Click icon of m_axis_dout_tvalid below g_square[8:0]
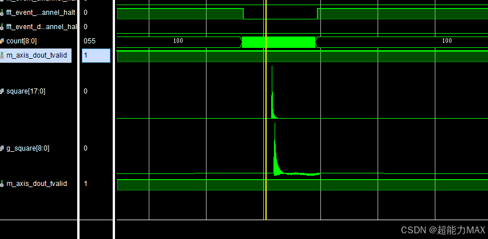This screenshot has height=239, width=488. [x=2, y=184]
